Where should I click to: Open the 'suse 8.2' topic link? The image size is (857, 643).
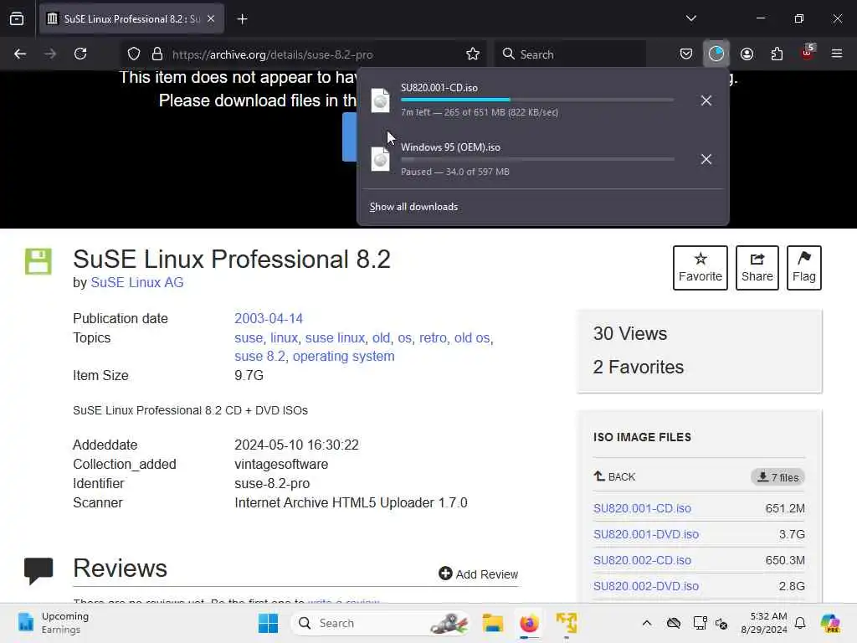point(259,356)
